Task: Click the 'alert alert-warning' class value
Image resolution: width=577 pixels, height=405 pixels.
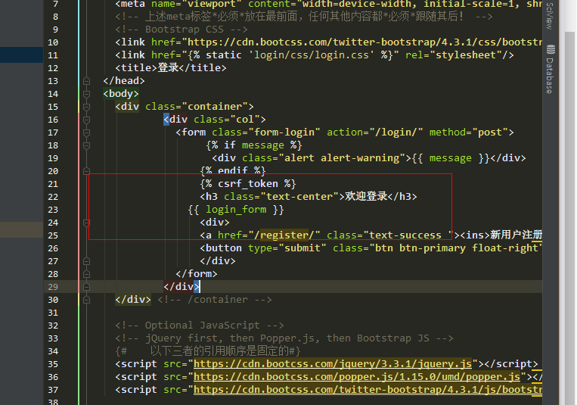Action: click(x=342, y=158)
